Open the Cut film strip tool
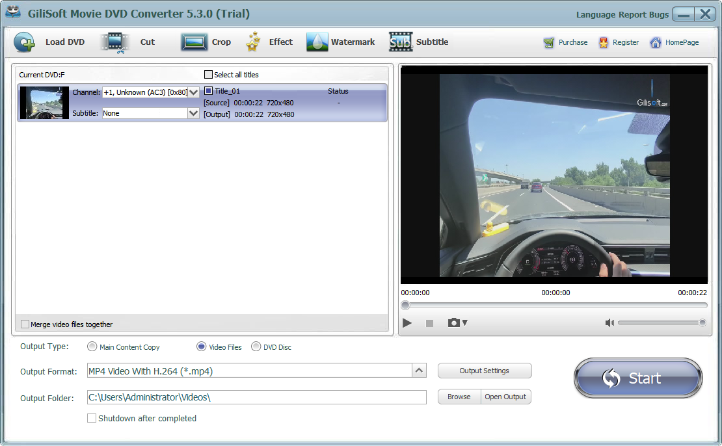The height and width of the screenshot is (446, 722). coord(114,42)
